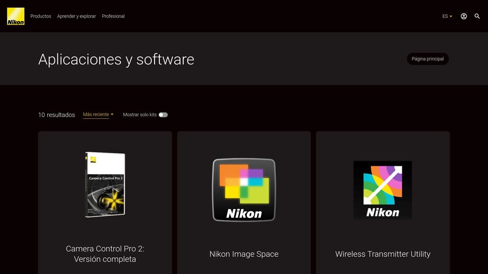488x274 pixels.
Task: Open the user account icon
Action: [464, 16]
